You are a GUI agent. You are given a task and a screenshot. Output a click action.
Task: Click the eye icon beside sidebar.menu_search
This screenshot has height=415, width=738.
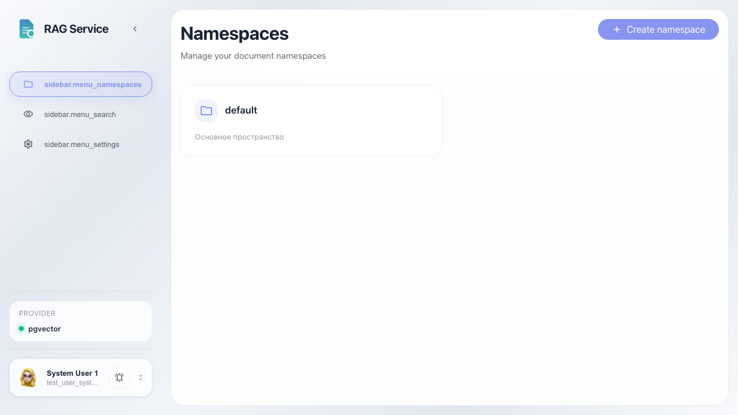tap(28, 114)
